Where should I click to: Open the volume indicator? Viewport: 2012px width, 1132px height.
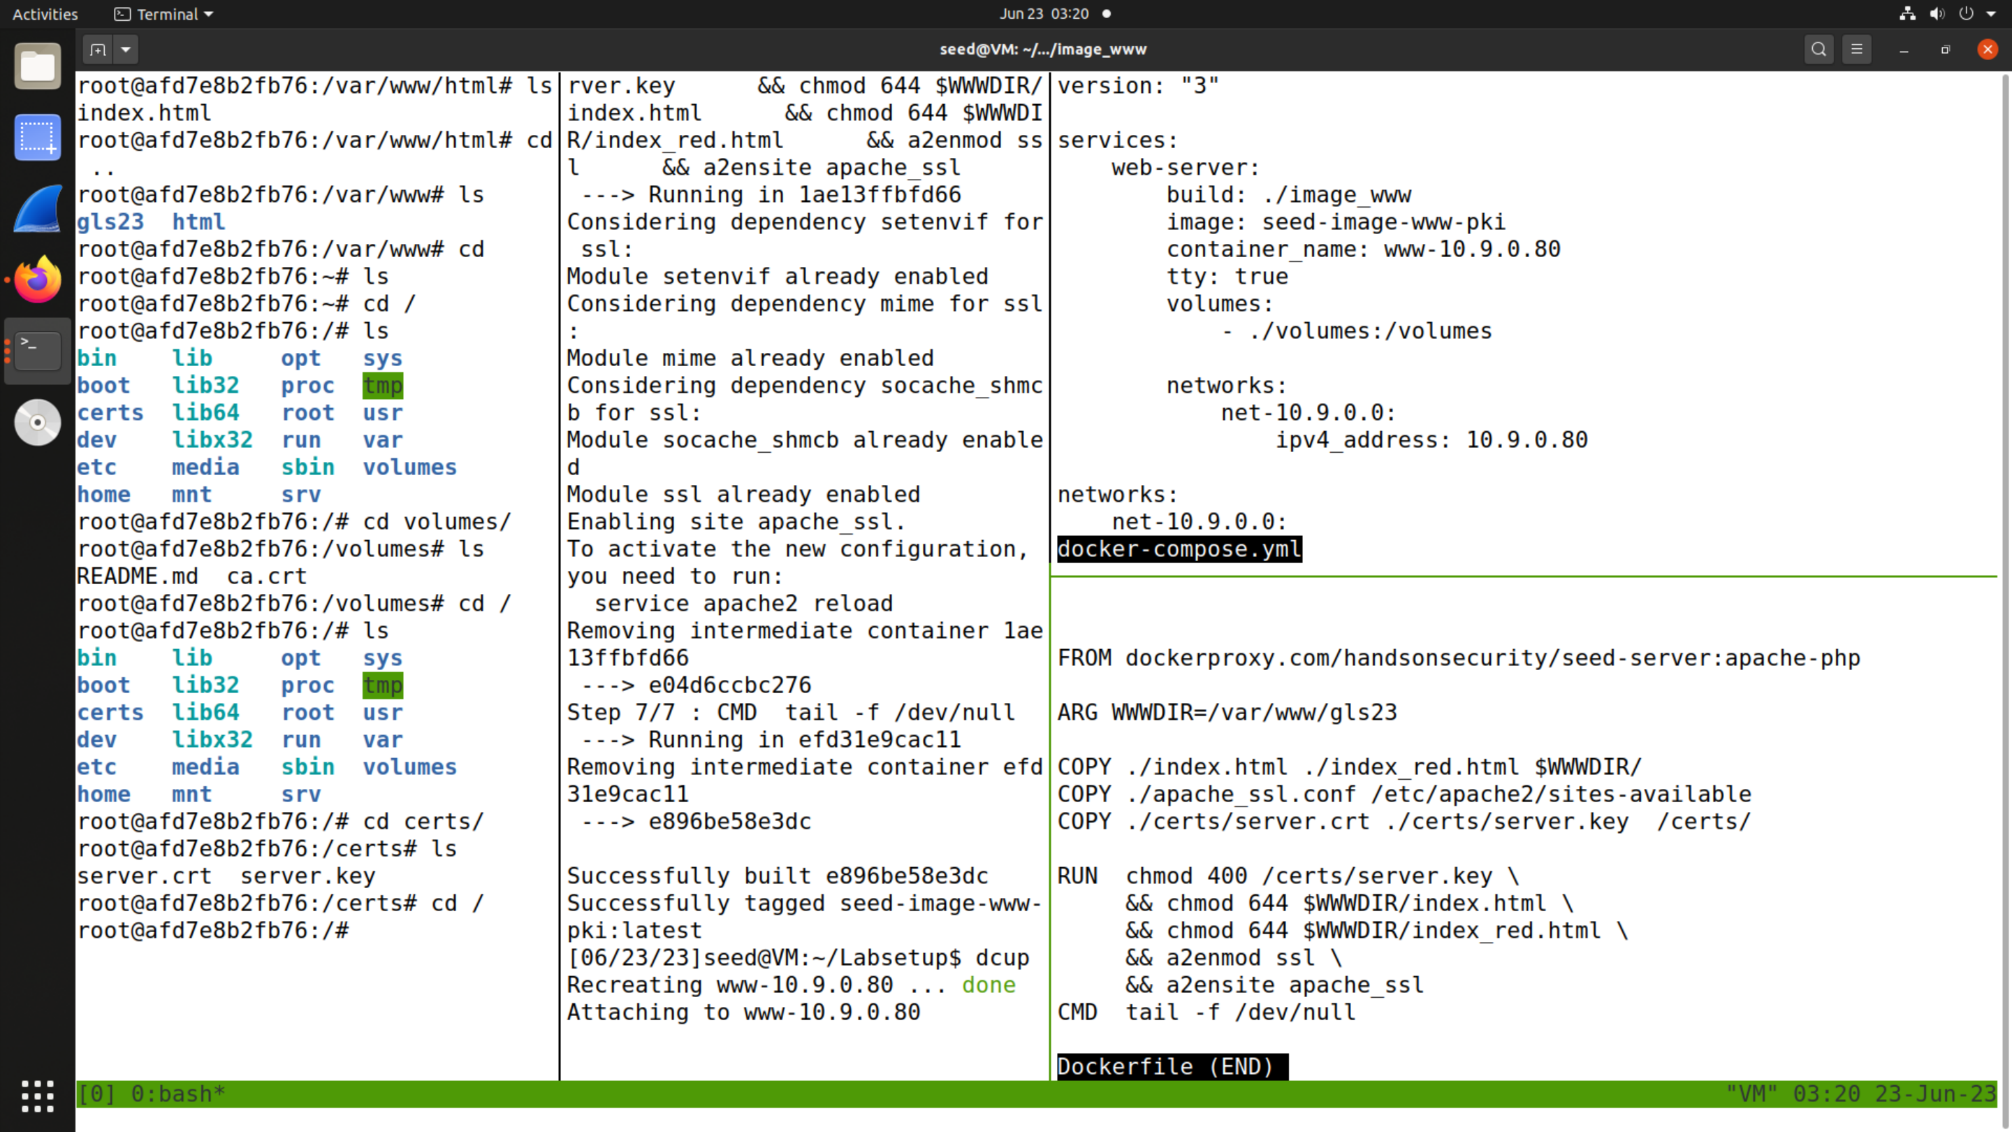tap(1937, 13)
